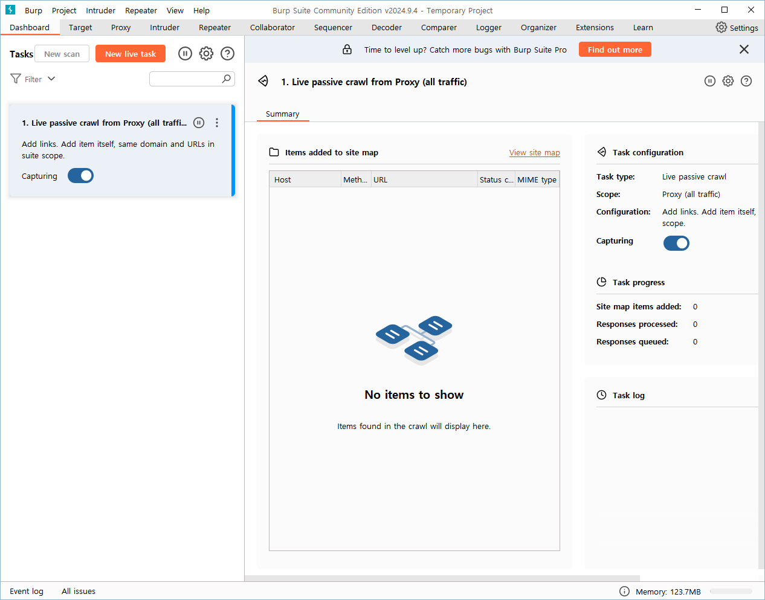Switch to the Logger tab
Image resolution: width=765 pixels, height=600 pixels.
pos(489,27)
